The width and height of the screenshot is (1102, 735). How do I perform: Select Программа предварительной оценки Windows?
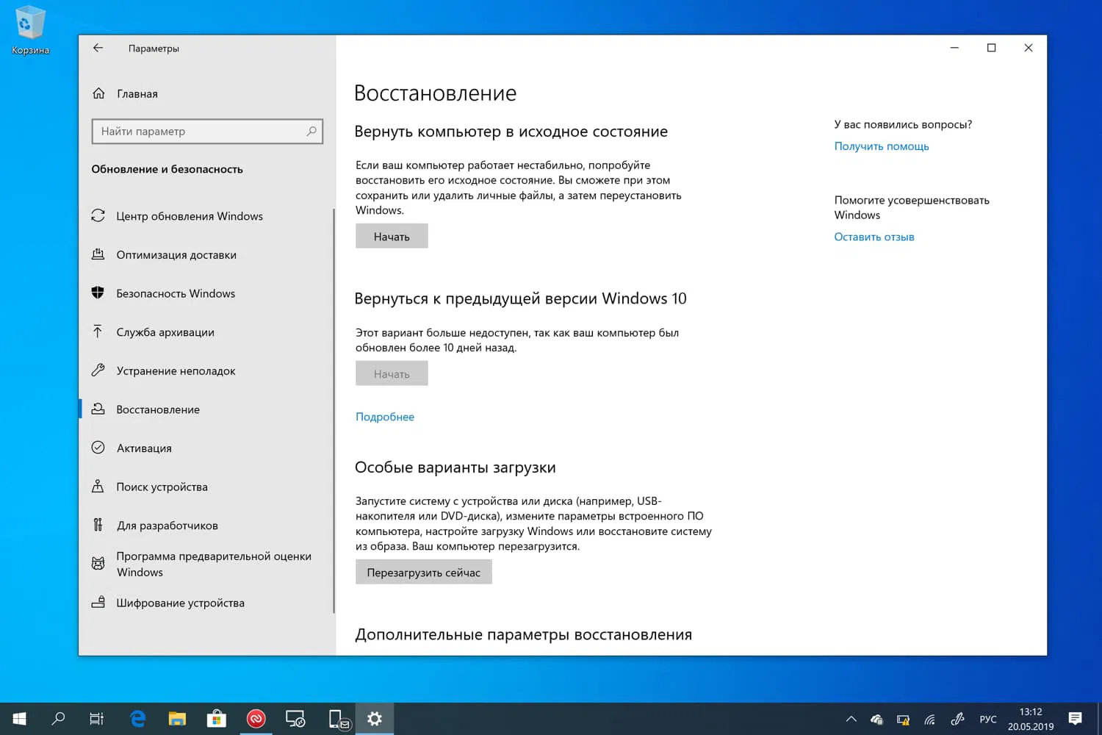(213, 564)
